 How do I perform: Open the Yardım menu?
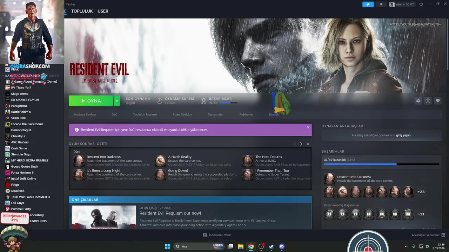coord(71,4)
